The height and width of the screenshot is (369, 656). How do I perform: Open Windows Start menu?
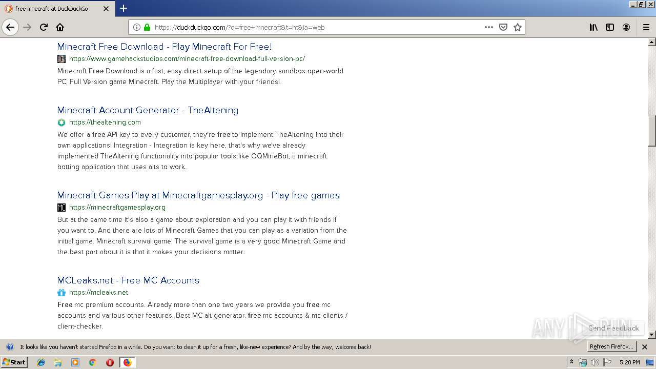click(14, 362)
